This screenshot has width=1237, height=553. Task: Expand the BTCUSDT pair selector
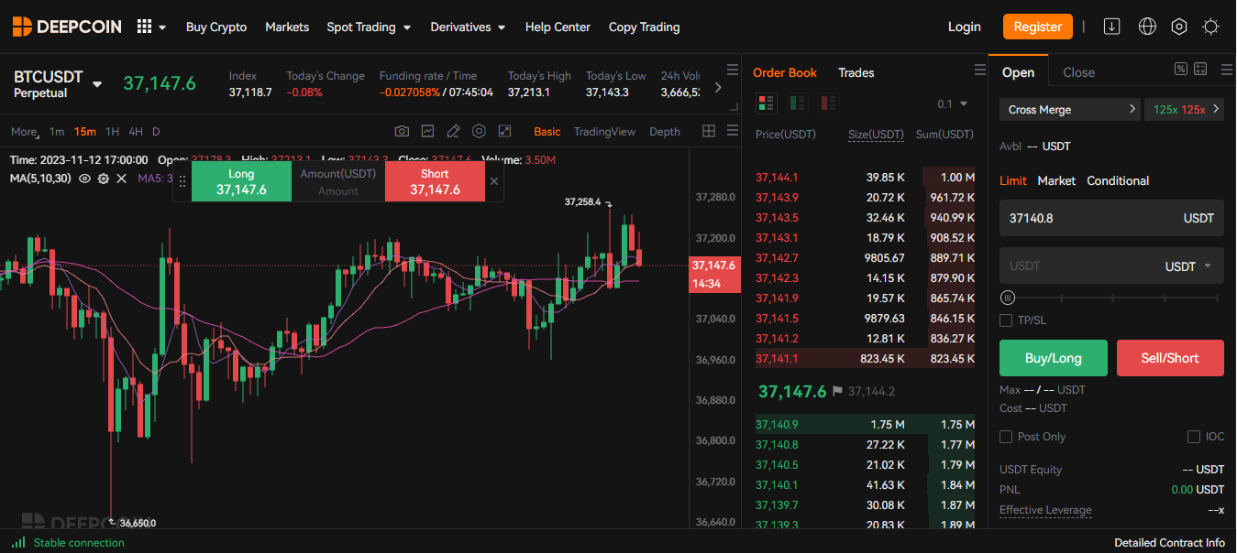point(97,84)
